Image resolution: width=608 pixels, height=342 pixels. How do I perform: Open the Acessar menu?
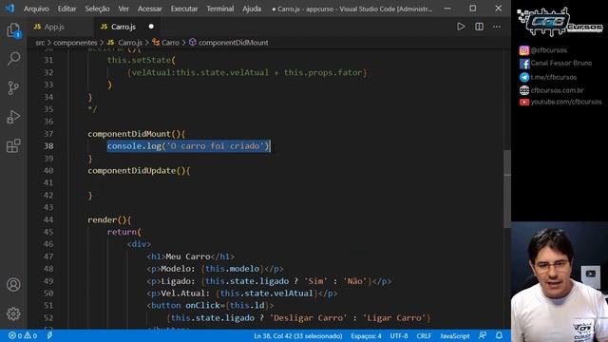coord(150,9)
